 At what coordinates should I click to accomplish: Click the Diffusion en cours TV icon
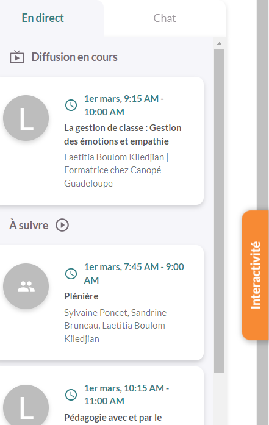17,57
